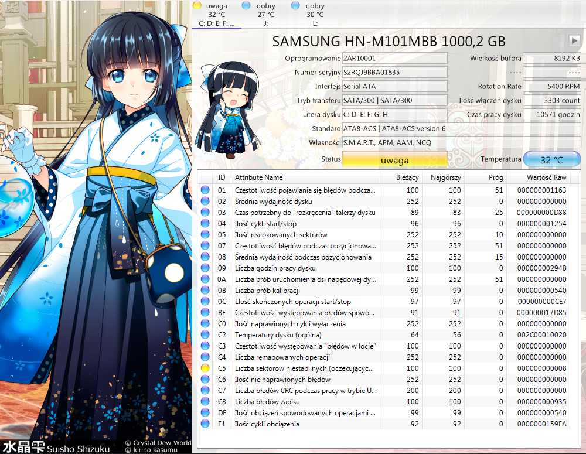Click the status circle of attribute 01

click(x=205, y=190)
